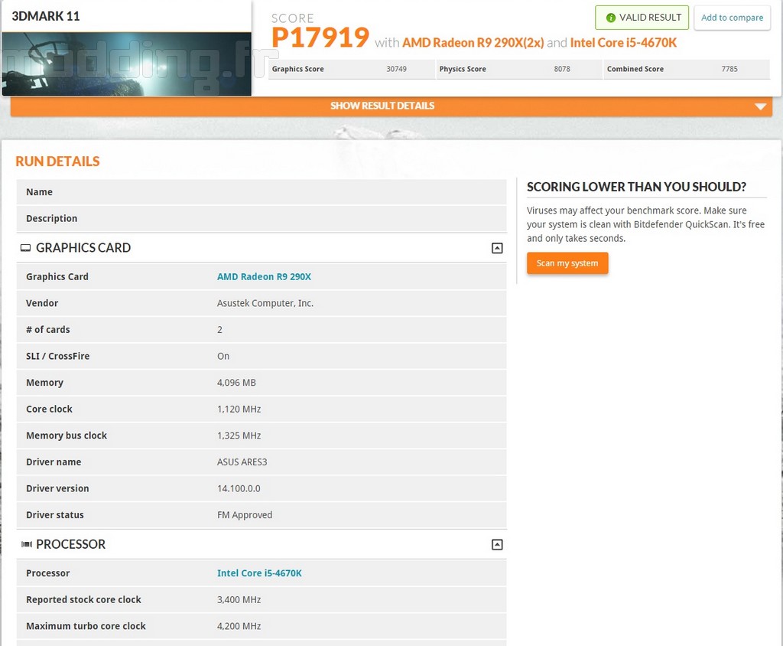Open AMD Radeon R9 290X link in table
Viewport: 783px width, 646px height.
click(x=264, y=276)
